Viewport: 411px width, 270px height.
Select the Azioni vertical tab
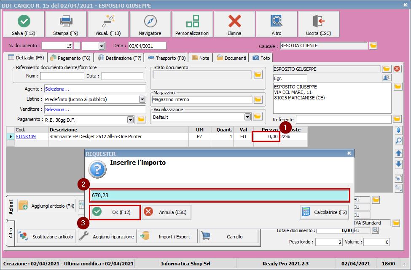(x=11, y=207)
